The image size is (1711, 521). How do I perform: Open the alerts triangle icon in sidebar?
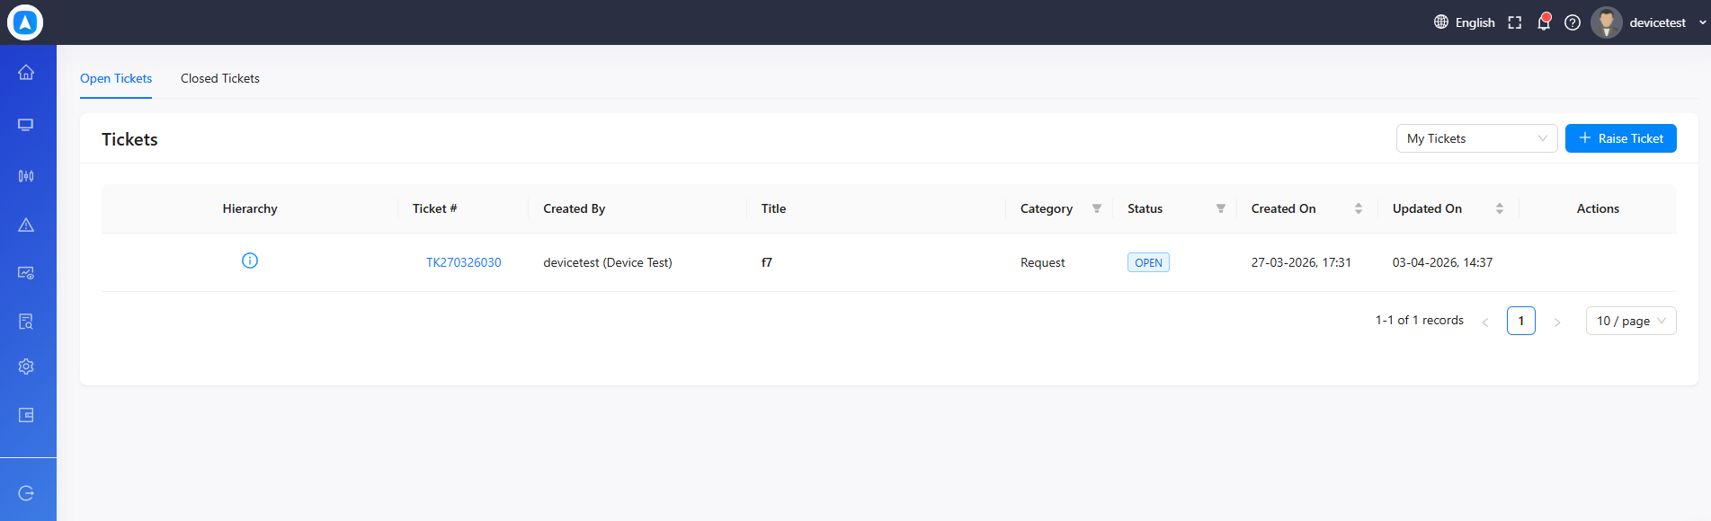click(x=26, y=225)
